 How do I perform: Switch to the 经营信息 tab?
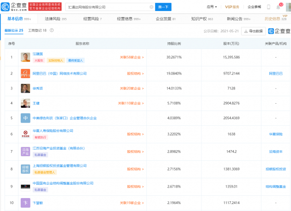point(128,19)
